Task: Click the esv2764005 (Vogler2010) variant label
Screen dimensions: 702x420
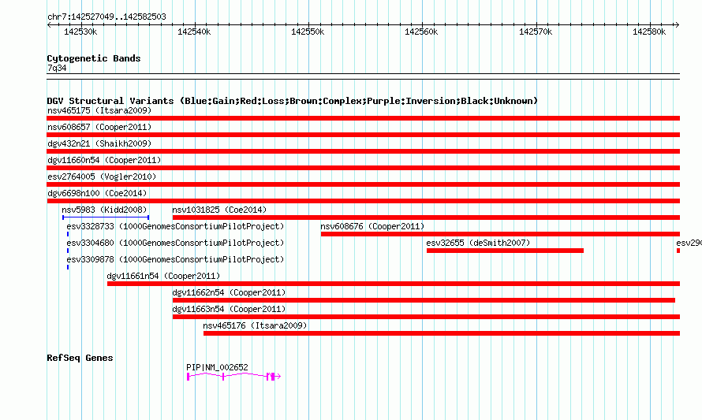Action: click(102, 177)
